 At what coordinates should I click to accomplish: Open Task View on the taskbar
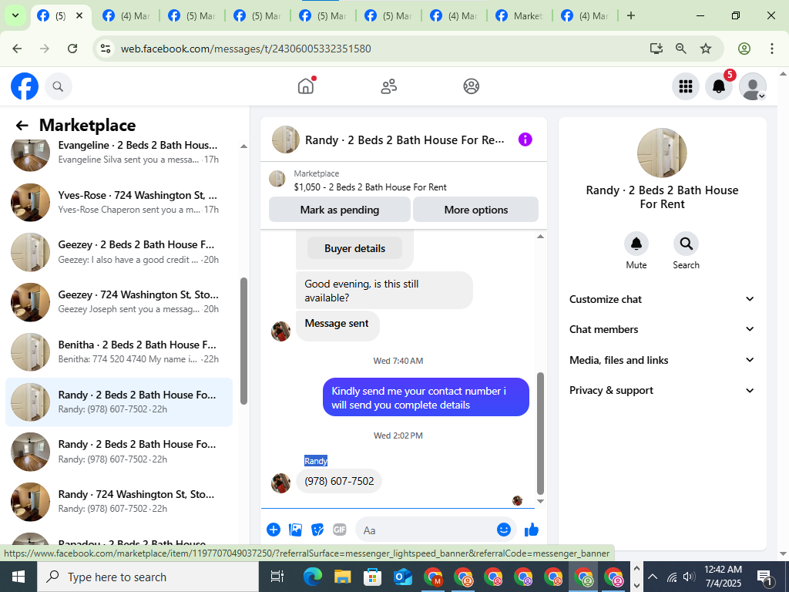pyautogui.click(x=277, y=577)
